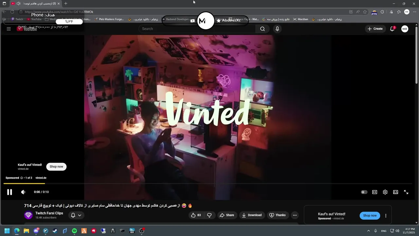Open Steam from the taskbar

55,231
